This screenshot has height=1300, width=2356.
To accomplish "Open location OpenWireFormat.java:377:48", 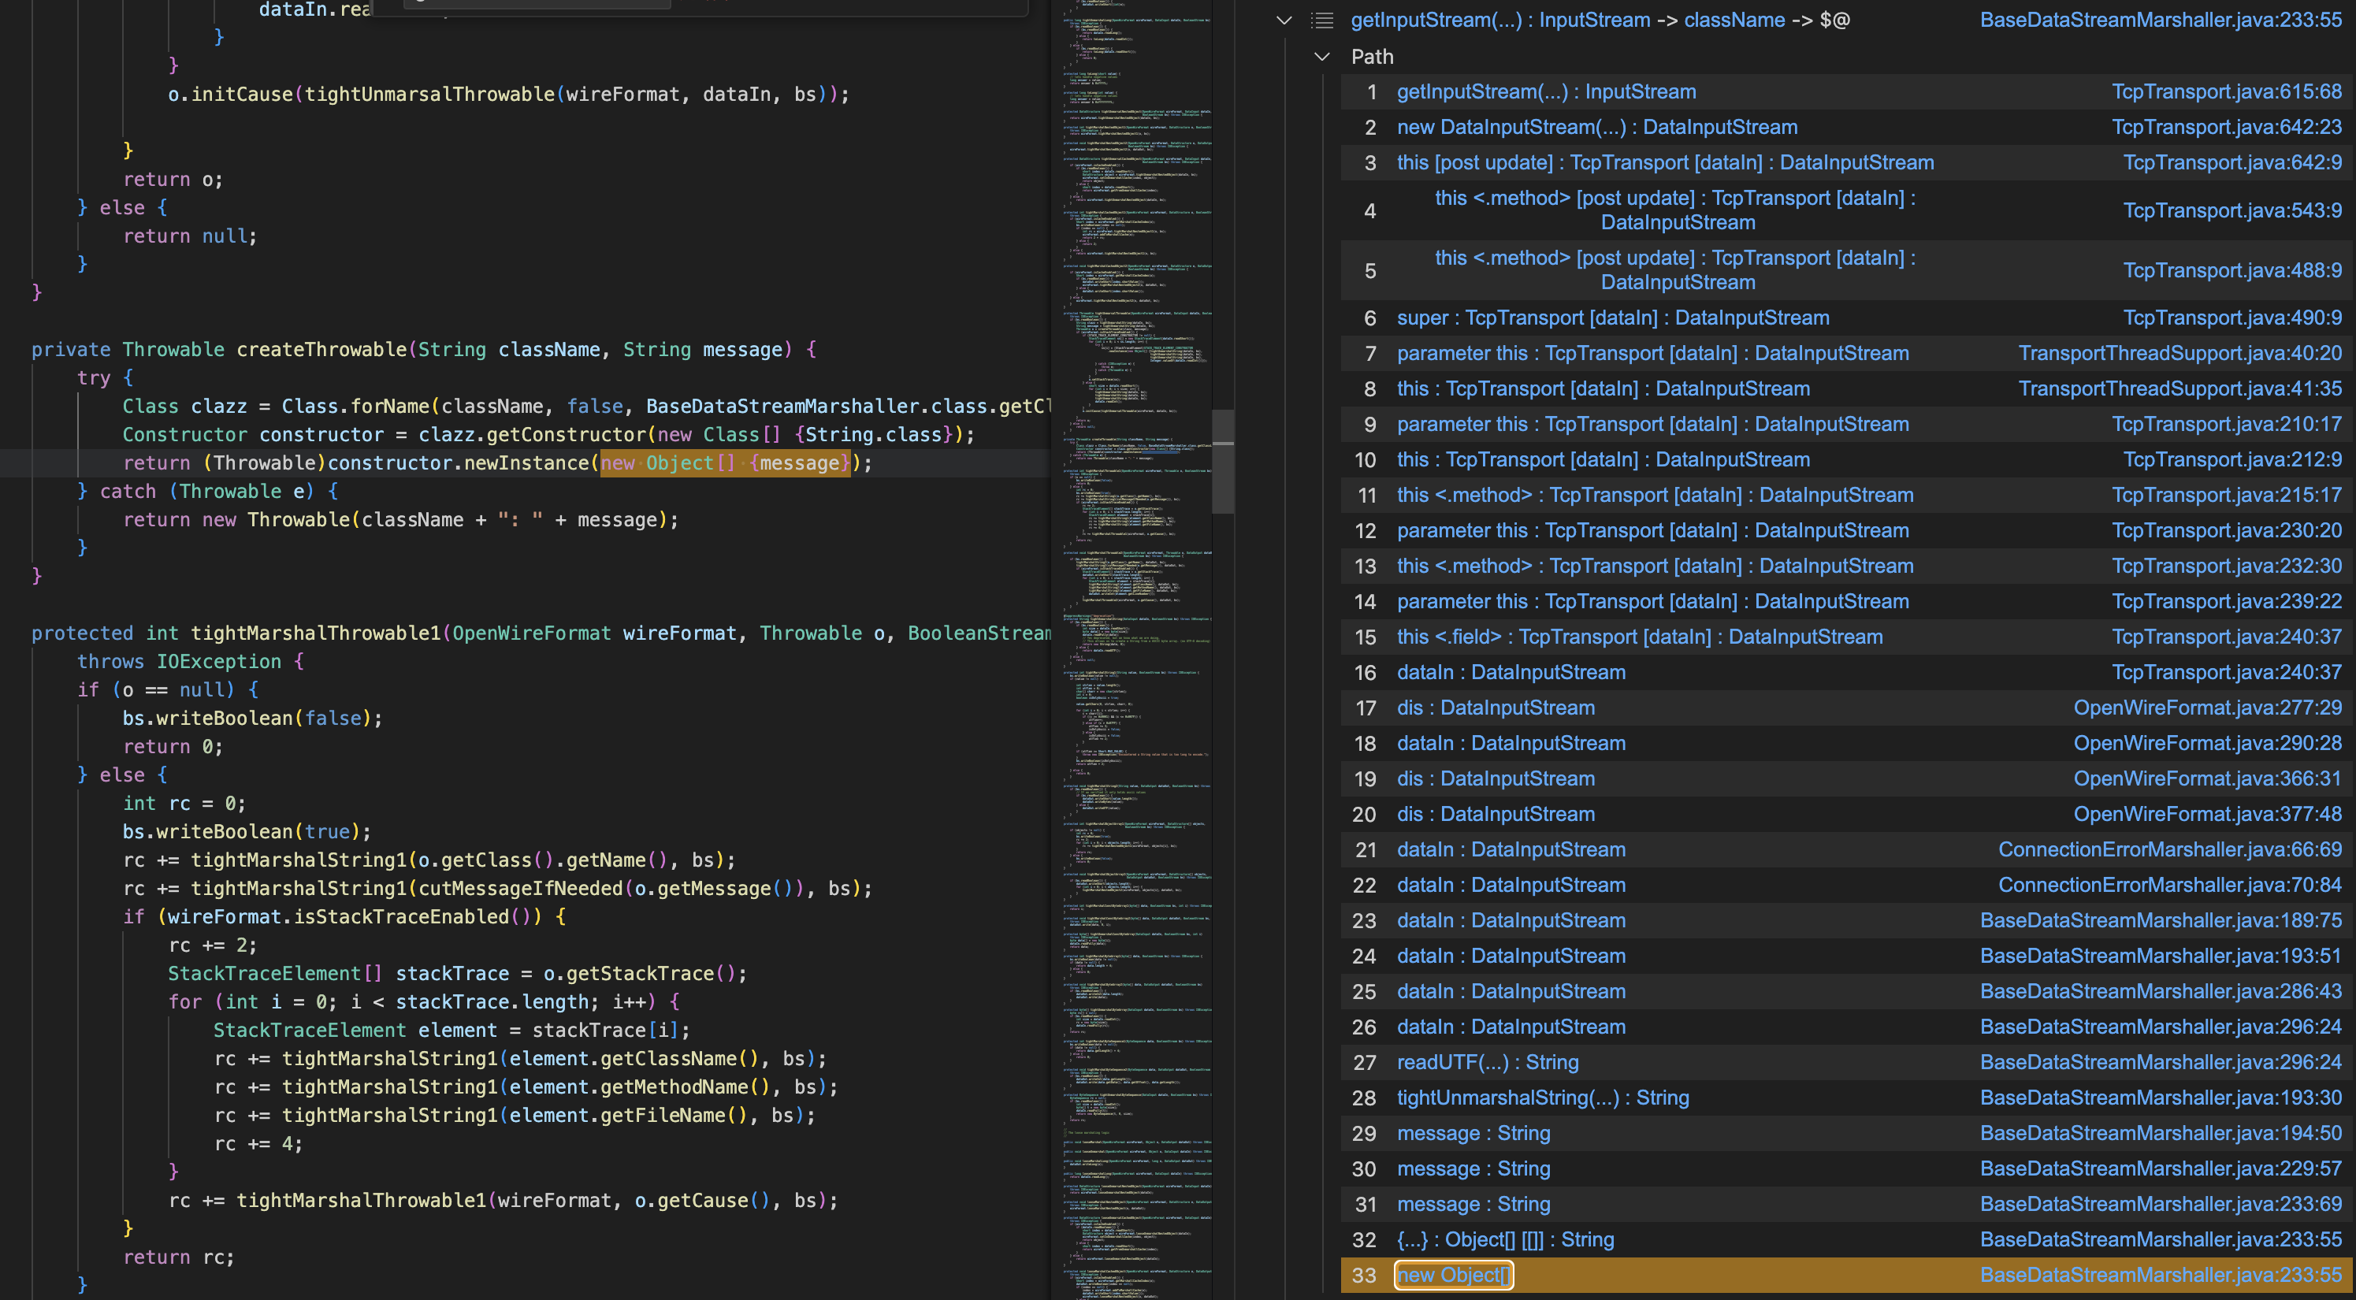I will [2207, 814].
